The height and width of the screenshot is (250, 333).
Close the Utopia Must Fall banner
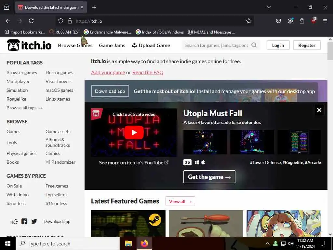319,110
